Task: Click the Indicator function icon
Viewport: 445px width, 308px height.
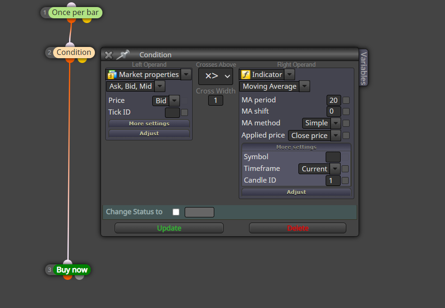Action: click(x=245, y=75)
